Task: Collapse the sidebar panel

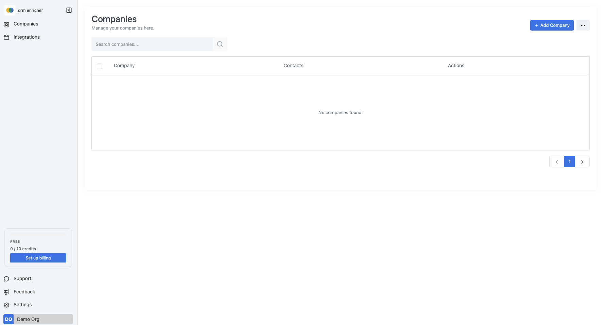Action: [69, 10]
